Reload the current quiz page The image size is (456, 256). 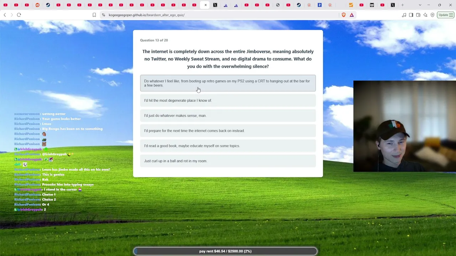tap(19, 15)
